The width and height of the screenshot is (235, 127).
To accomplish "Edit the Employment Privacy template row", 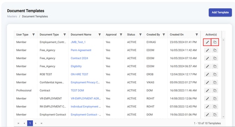I will coord(207,83).
